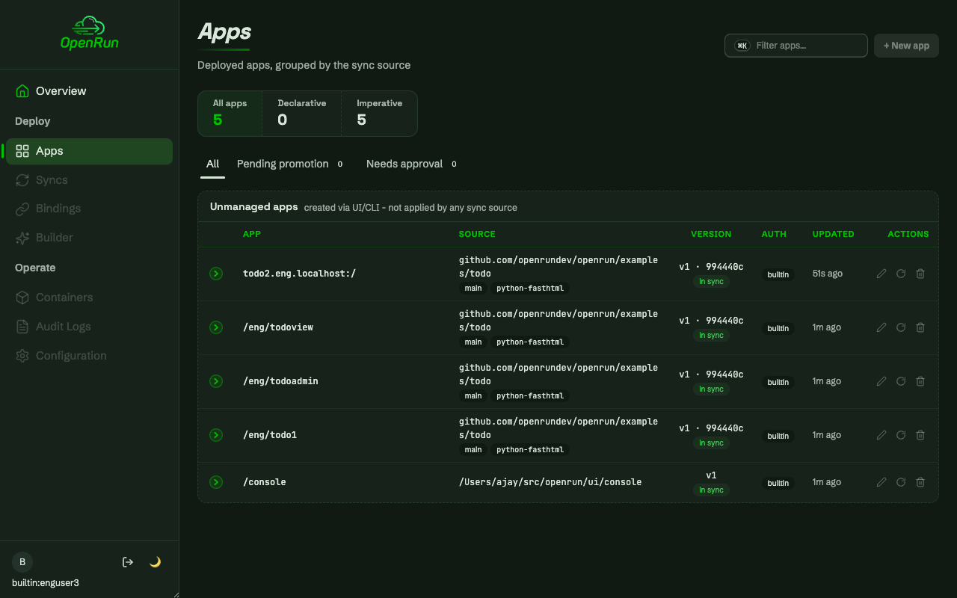Click the main branch tag in /eng/todoadmin row

(473, 396)
